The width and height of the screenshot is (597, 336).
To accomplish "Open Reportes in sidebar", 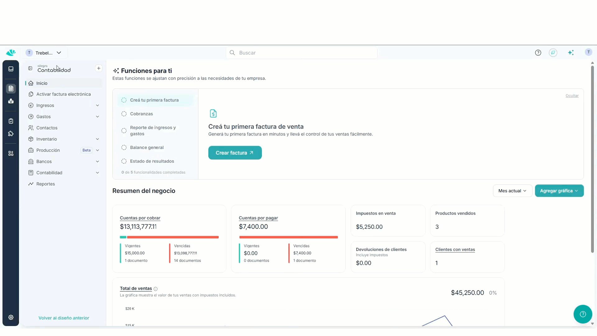I will pos(63,184).
